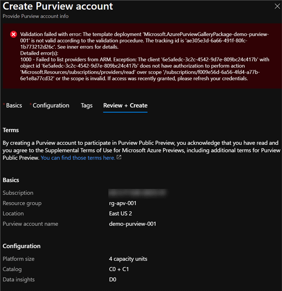
Task: Close the Create Purview account pane
Action: 277,6
